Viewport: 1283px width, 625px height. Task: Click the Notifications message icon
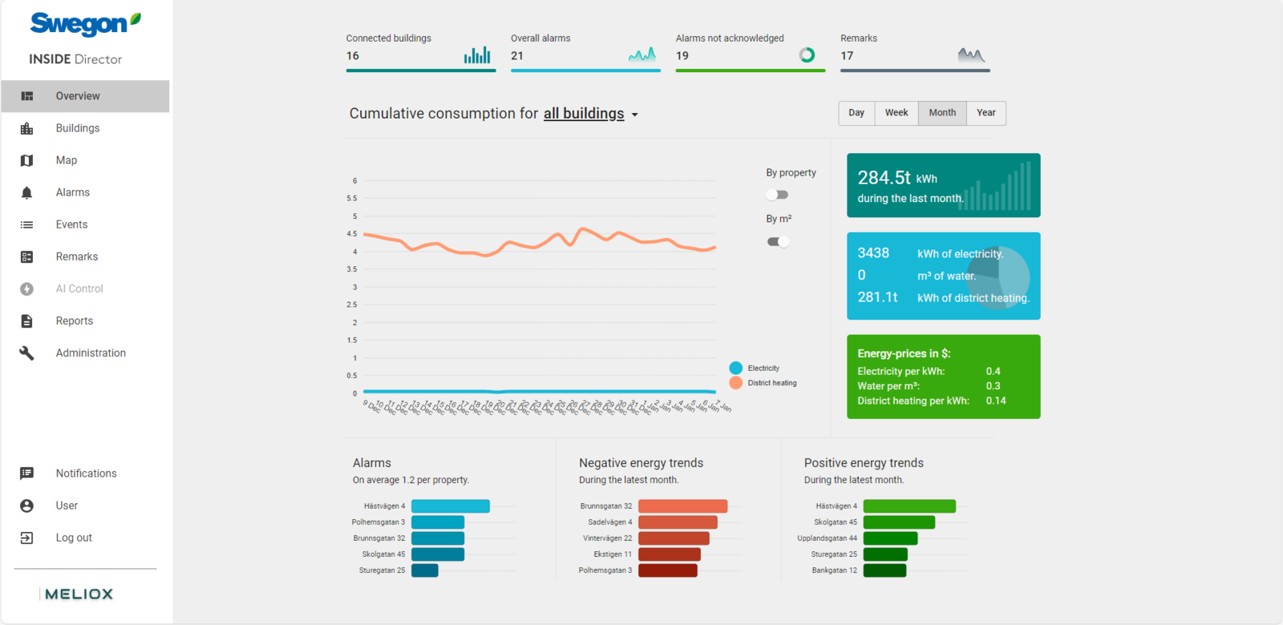click(26, 474)
